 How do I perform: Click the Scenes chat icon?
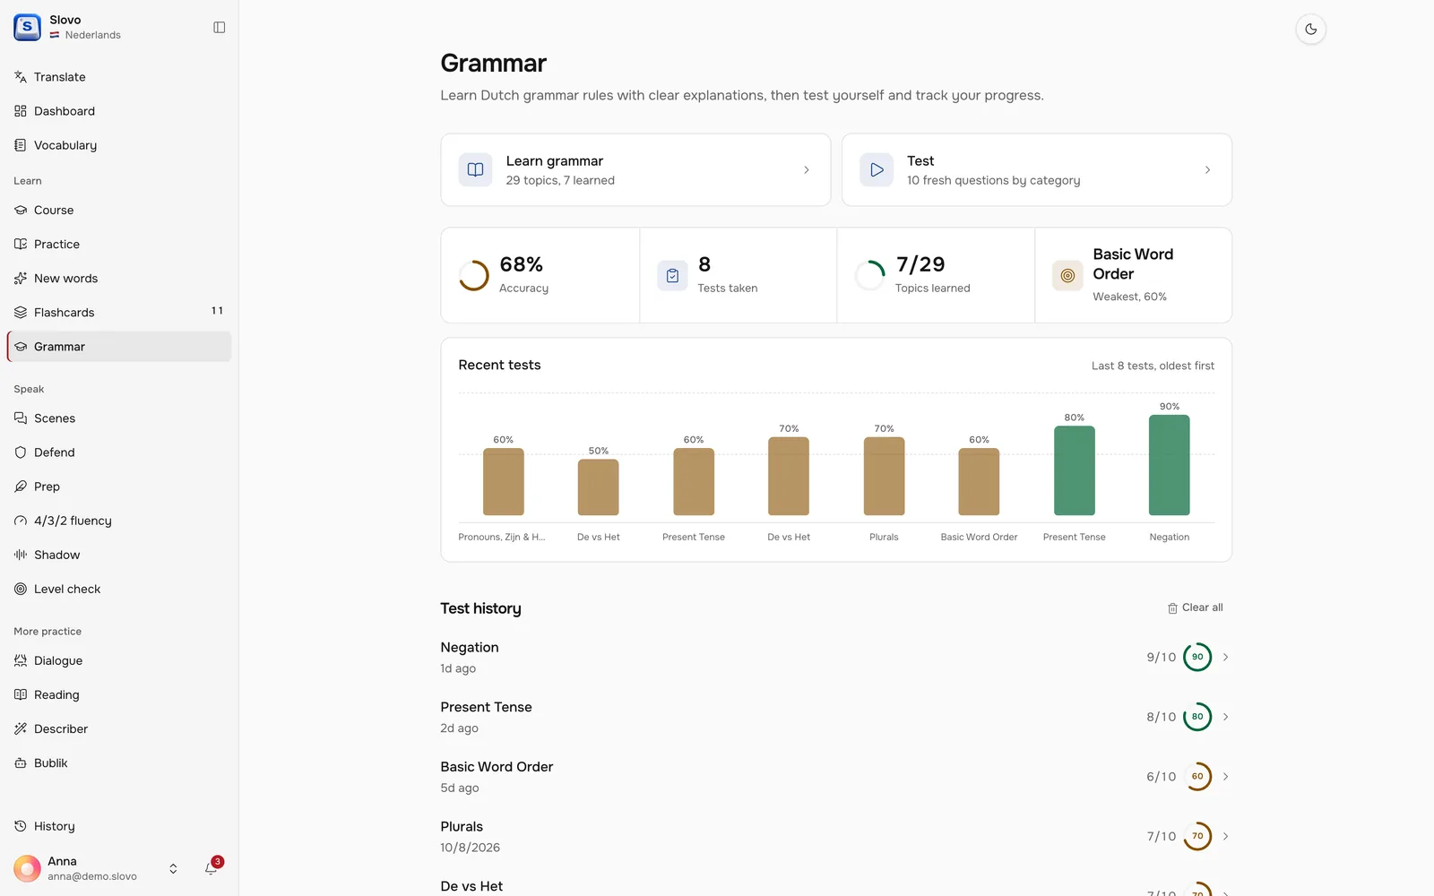point(21,418)
